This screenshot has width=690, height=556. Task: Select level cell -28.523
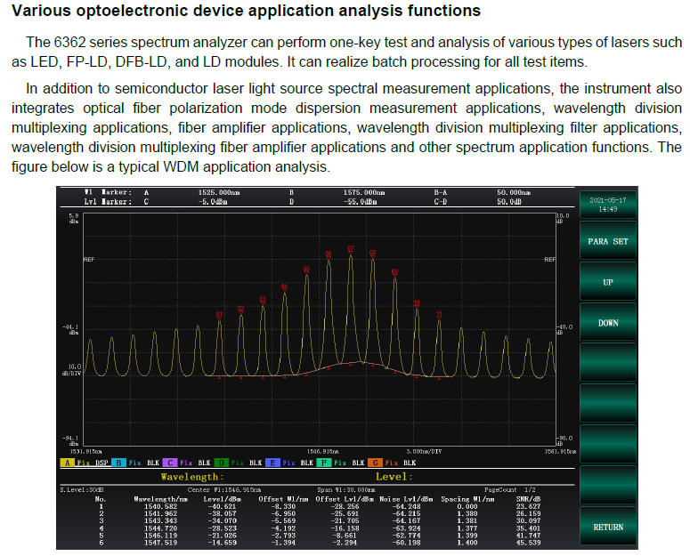(222, 528)
